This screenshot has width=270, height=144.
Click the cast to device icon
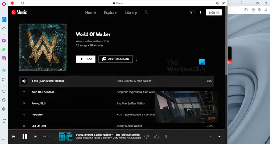[x=192, y=12]
